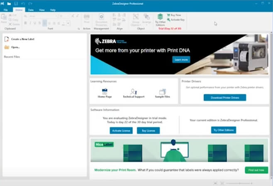Click the Download Printer Drivers button
The height and width of the screenshot is (186, 273).
point(224,98)
